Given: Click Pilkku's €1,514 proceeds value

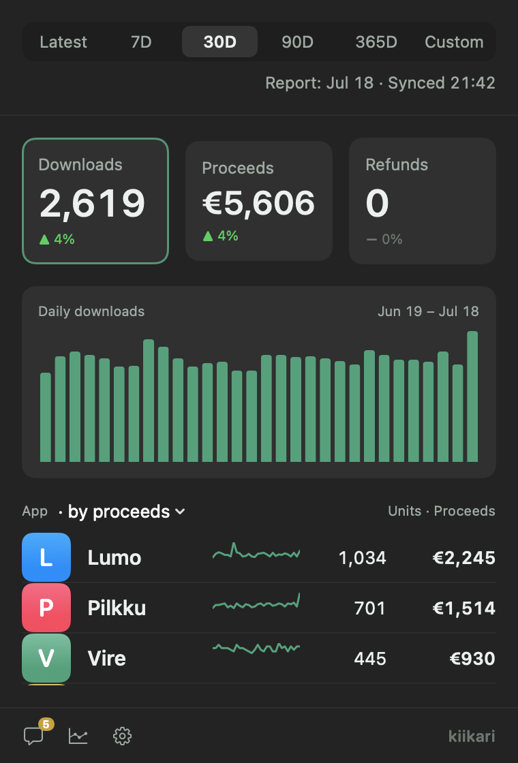Looking at the screenshot, I should tap(464, 608).
